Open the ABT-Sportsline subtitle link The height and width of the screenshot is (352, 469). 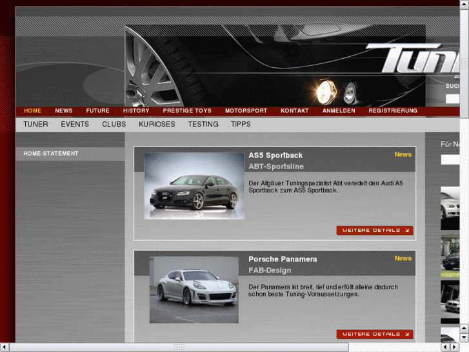click(x=276, y=167)
